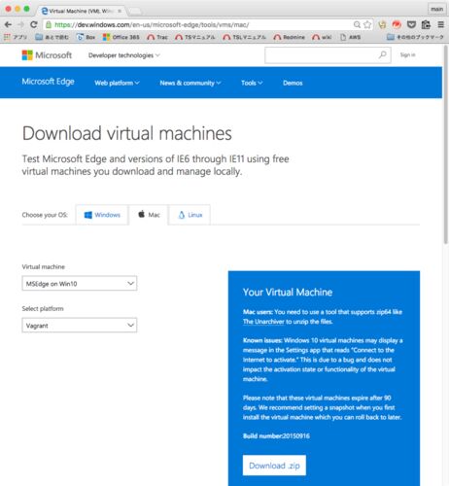Expand the Web platform menu
449x486 pixels.
click(x=117, y=83)
